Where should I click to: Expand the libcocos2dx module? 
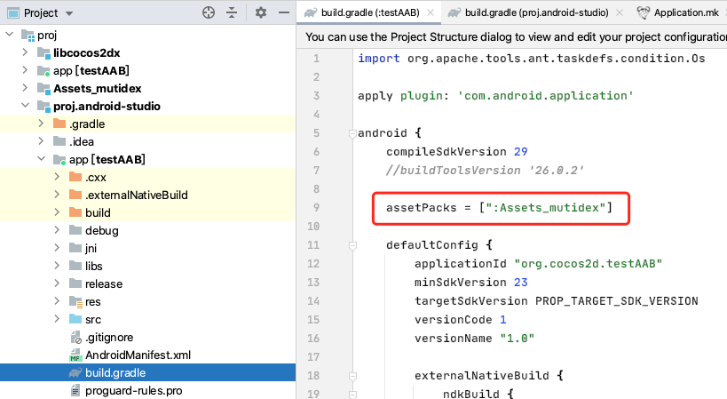[x=25, y=52]
